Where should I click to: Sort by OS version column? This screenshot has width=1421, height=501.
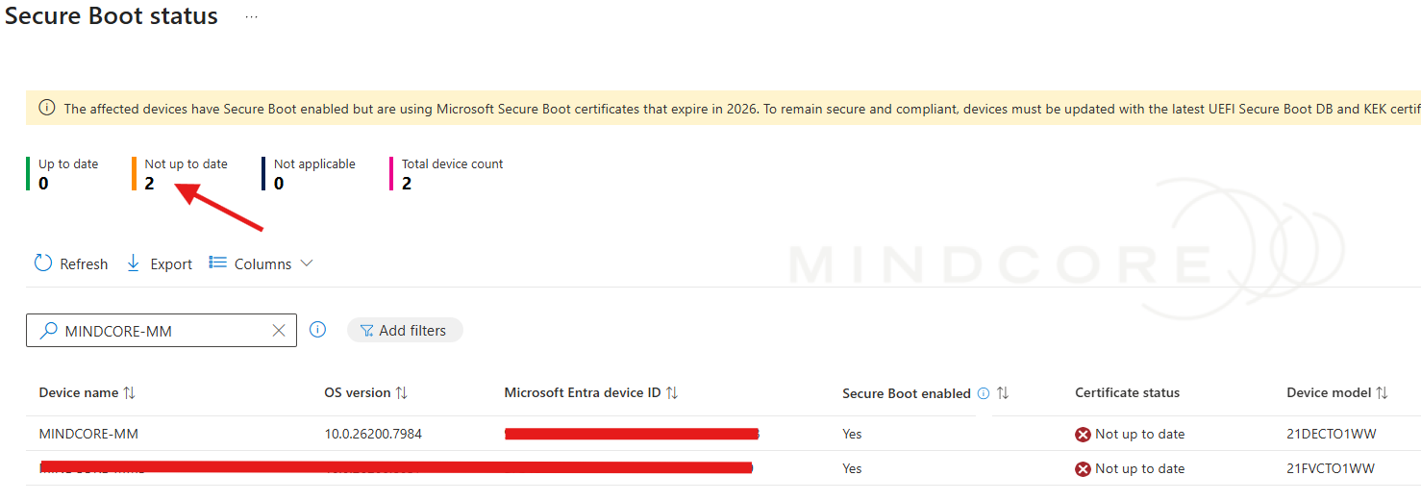pyautogui.click(x=402, y=393)
